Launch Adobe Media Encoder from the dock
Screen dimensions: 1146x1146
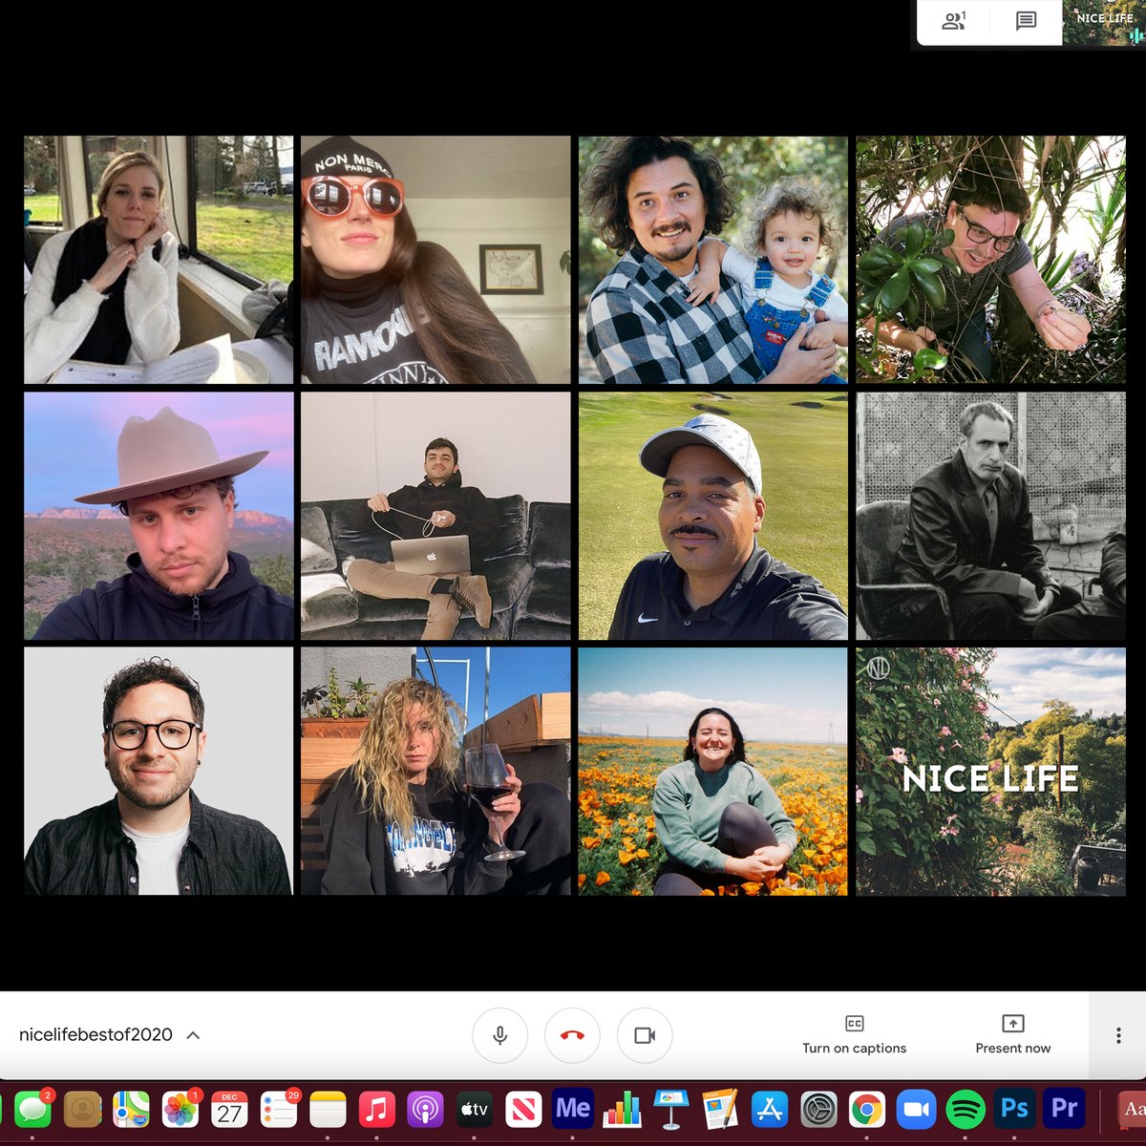(x=573, y=1109)
